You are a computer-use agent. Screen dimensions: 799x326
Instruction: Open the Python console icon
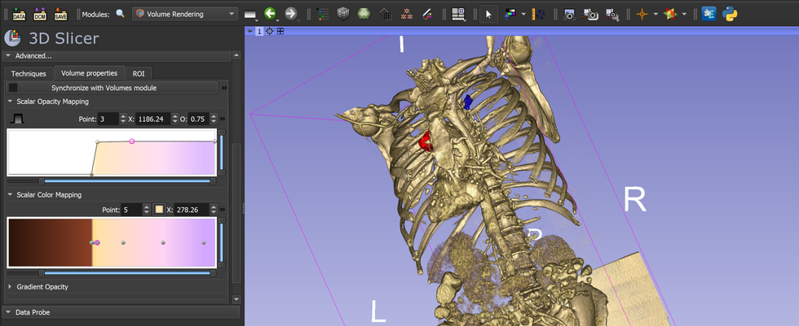[730, 14]
